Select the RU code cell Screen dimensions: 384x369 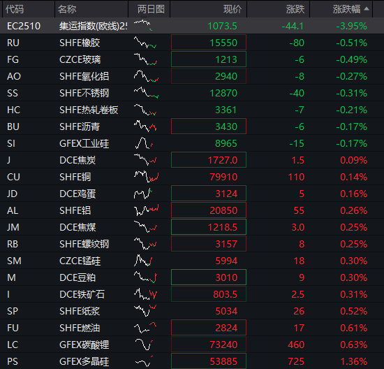click(x=13, y=43)
